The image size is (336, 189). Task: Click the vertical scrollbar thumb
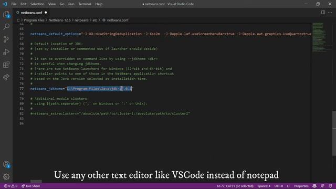click(x=334, y=133)
